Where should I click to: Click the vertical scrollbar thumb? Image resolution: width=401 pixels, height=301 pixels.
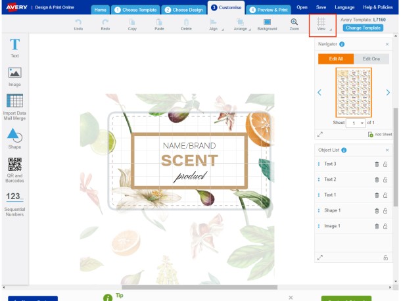[x=395, y=157]
